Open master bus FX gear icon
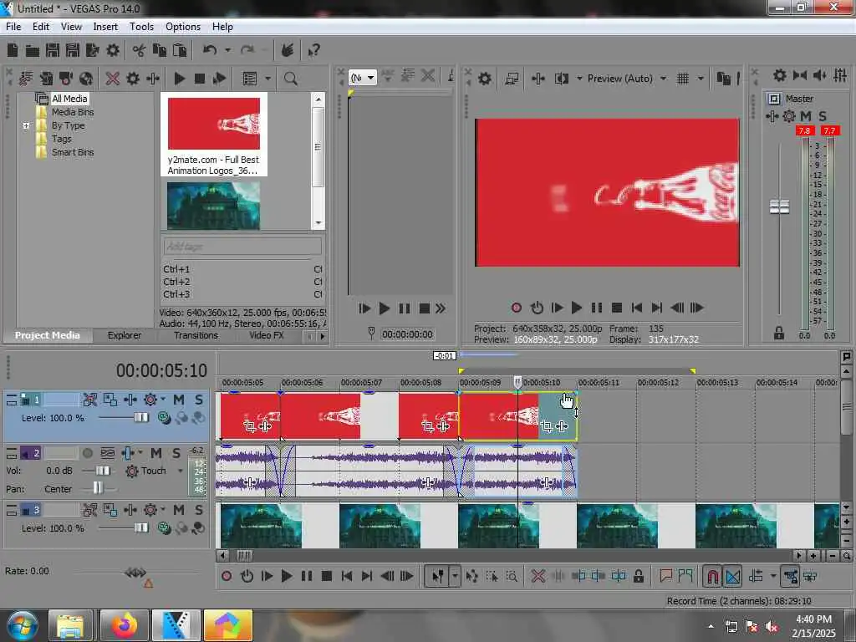The image size is (856, 642). pyautogui.click(x=789, y=115)
